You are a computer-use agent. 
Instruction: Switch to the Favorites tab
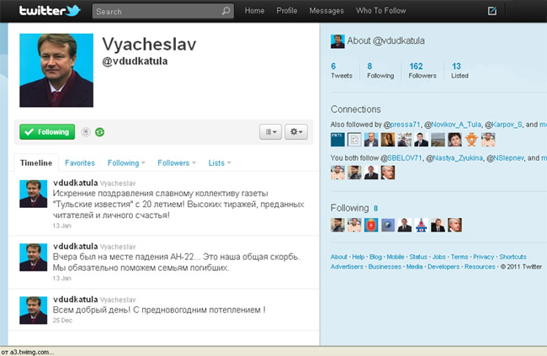80,163
